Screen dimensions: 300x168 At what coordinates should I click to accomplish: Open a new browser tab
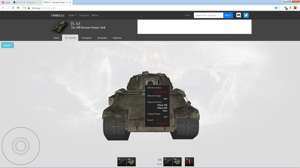75,2
